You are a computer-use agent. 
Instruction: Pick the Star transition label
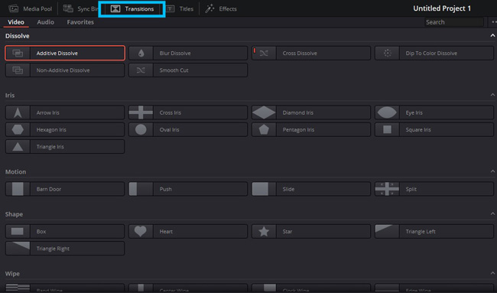[287, 232]
